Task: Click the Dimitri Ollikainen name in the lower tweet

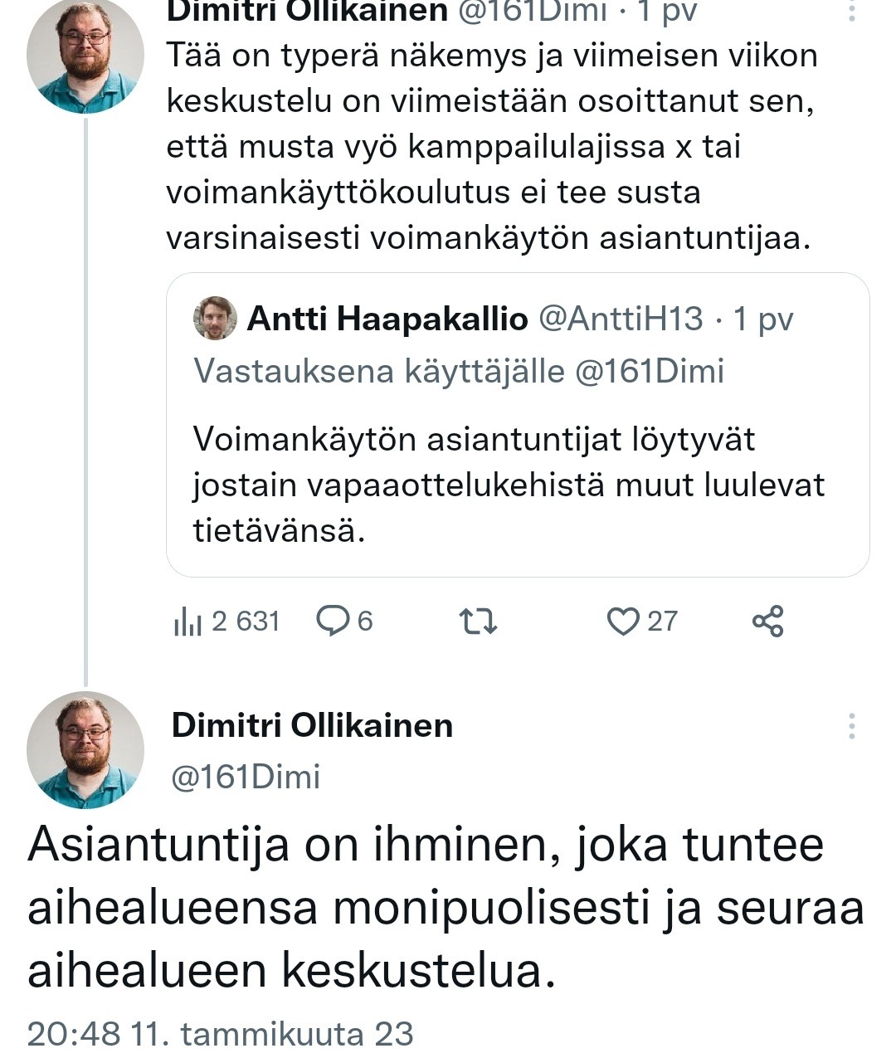Action: click(x=312, y=725)
